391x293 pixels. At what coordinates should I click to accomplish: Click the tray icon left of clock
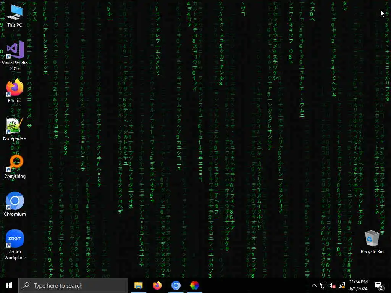(342, 285)
